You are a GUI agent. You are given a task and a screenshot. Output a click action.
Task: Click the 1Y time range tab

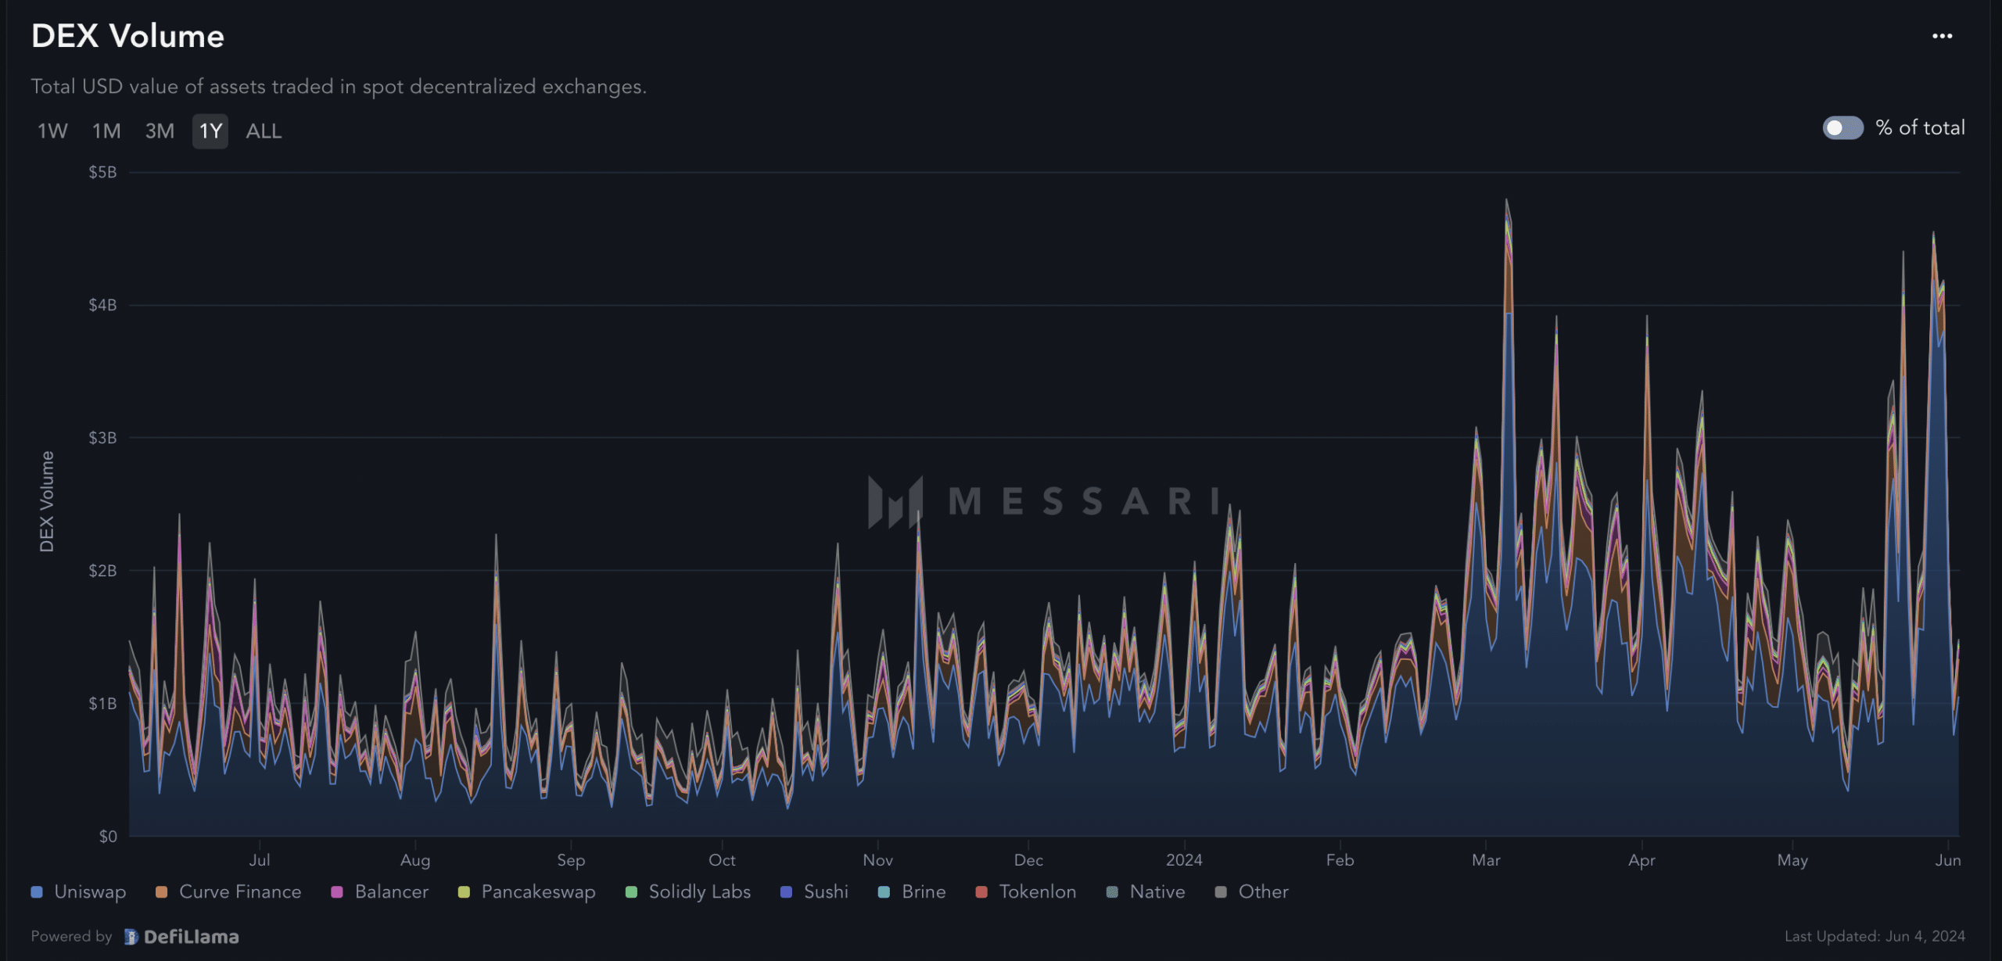point(210,130)
